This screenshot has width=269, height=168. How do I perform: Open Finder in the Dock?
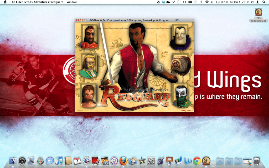(13, 161)
